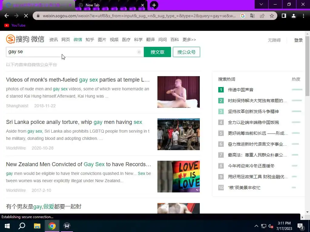The height and width of the screenshot is (232, 310).
Task: Switch to the New Tab tab
Action: tap(111, 5)
